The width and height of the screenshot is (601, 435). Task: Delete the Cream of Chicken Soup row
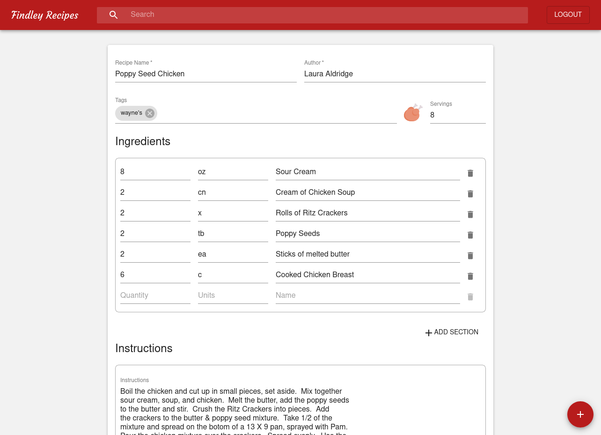[470, 194]
